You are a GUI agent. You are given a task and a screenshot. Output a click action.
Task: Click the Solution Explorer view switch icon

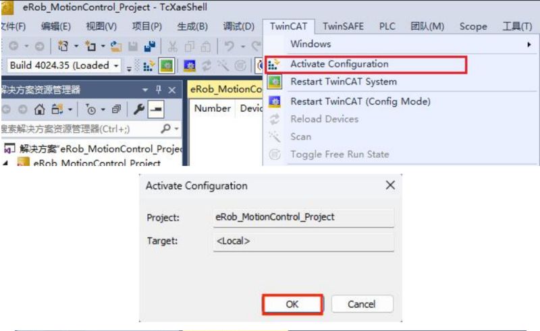(57, 109)
